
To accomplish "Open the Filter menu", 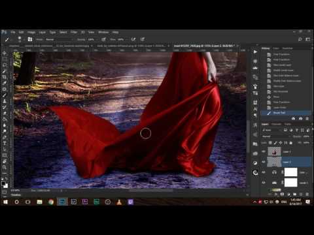I will point(74,32).
